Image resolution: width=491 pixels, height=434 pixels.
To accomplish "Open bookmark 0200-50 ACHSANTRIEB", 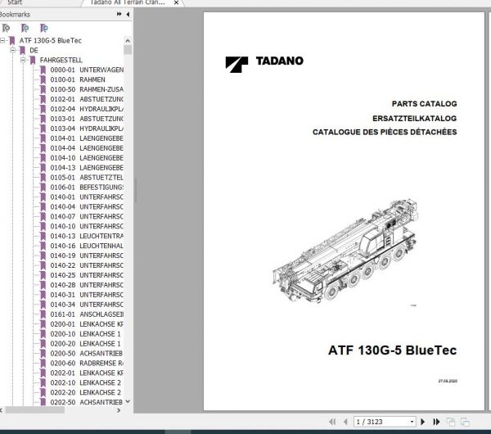I will [x=87, y=353].
